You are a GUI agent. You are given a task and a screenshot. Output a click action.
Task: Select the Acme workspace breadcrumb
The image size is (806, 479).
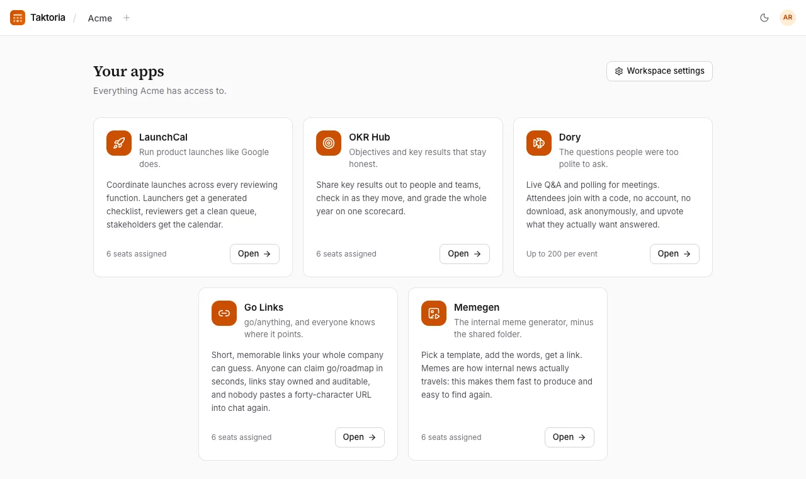coord(100,18)
